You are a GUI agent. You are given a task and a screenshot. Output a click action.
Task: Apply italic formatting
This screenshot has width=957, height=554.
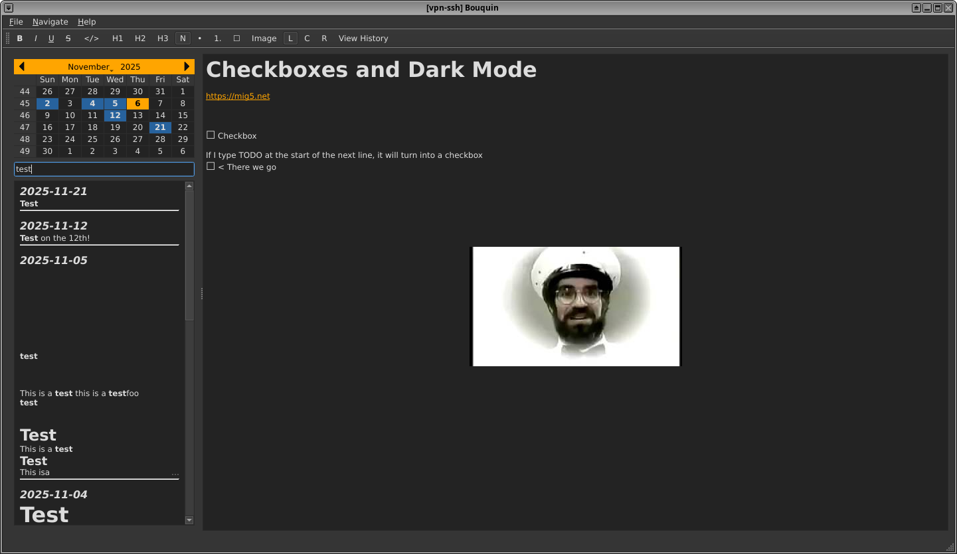(x=35, y=38)
